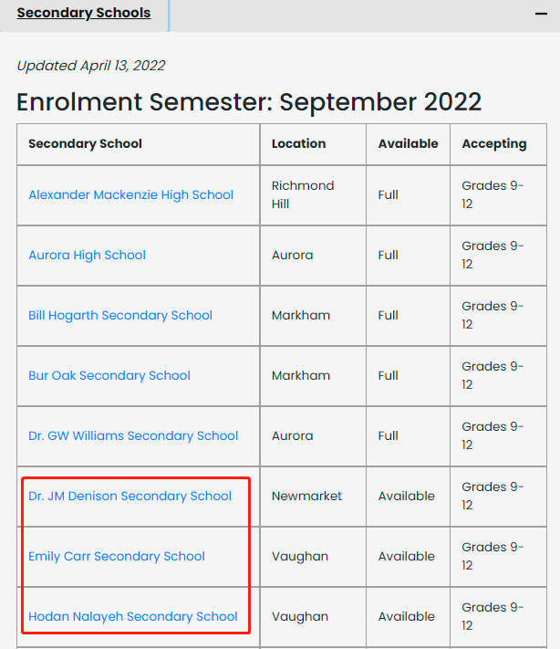Open Emily Carr Secondary School page
The height and width of the screenshot is (649, 560).
pos(117,556)
